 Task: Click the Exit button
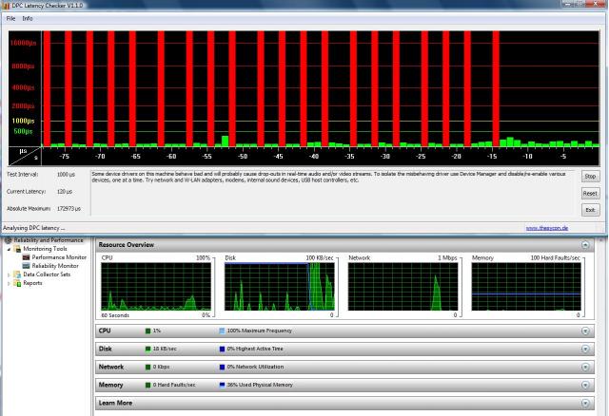point(590,210)
